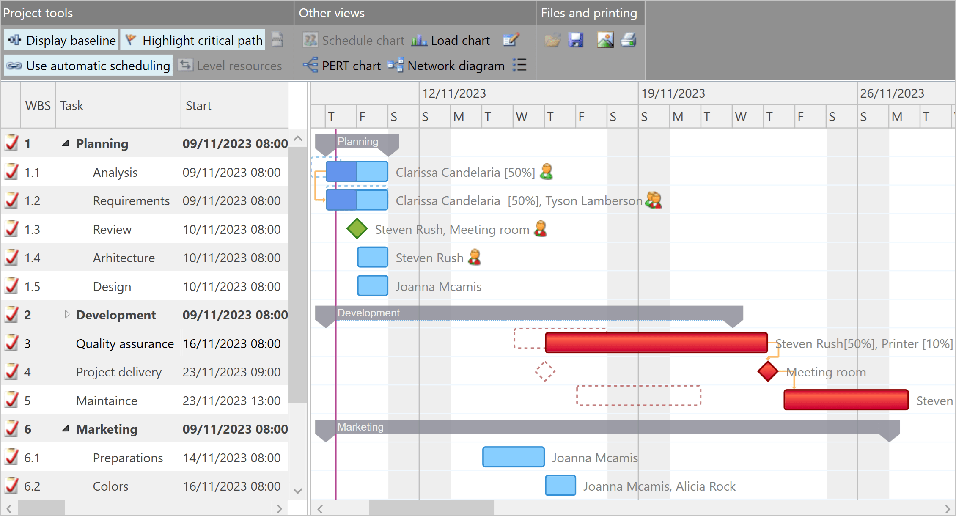Click the notes icon beside Highlight critical path
The height and width of the screenshot is (516, 956).
tap(277, 39)
